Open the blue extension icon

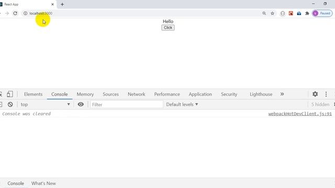click(x=299, y=13)
